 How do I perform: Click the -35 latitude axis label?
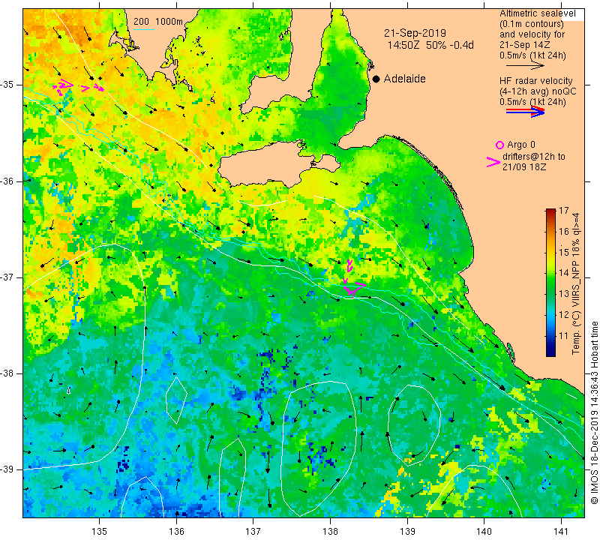click(x=7, y=85)
